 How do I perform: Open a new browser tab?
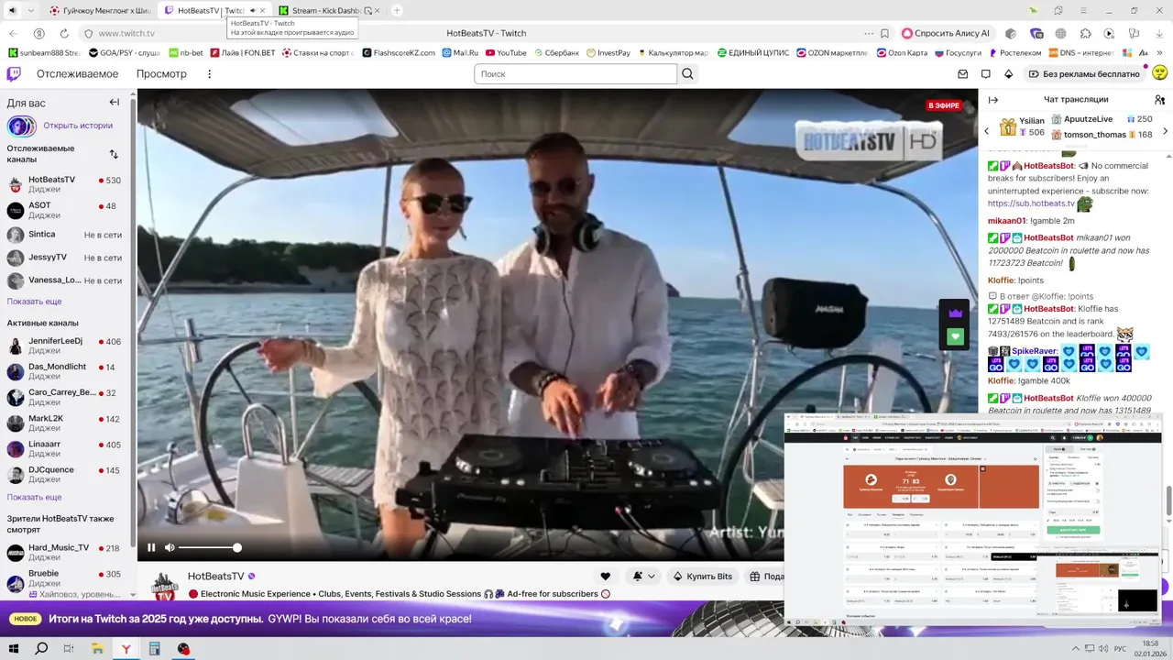[x=397, y=10]
